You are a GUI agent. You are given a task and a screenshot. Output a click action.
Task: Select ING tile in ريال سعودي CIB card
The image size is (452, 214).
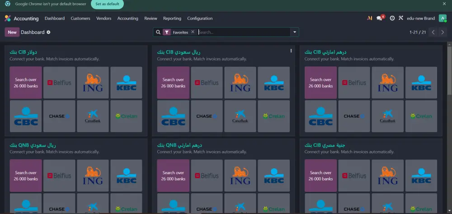tap(240, 83)
